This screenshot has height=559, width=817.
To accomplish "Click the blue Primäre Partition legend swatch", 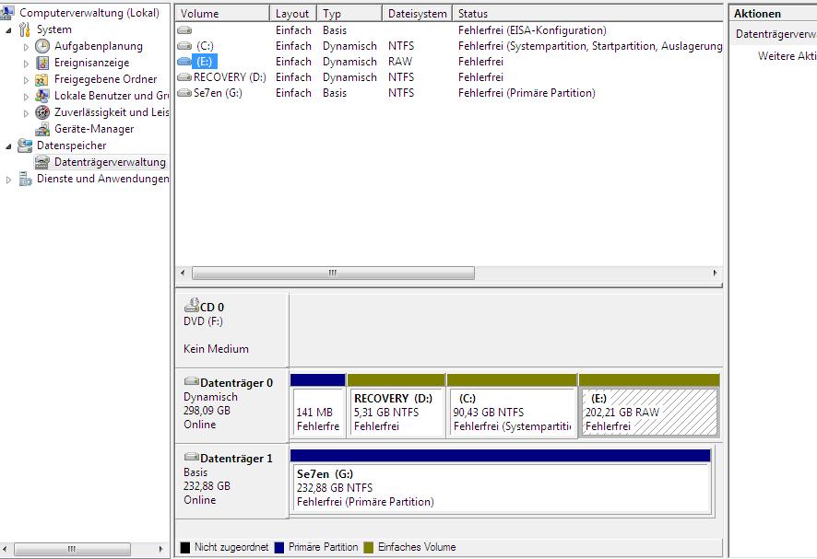I will pyautogui.click(x=279, y=548).
